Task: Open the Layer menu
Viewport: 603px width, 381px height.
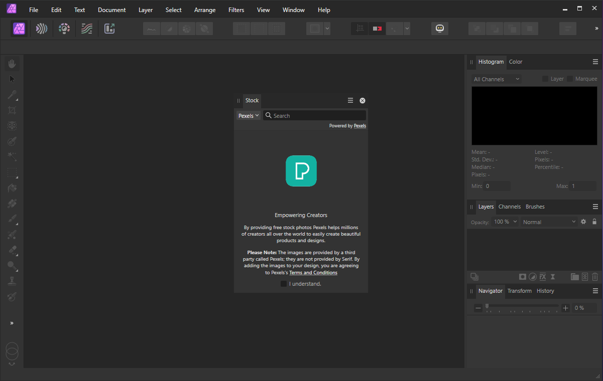Action: click(x=146, y=10)
